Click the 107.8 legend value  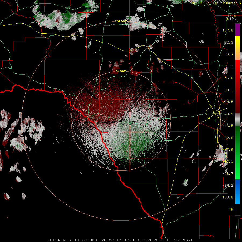pos(228,30)
